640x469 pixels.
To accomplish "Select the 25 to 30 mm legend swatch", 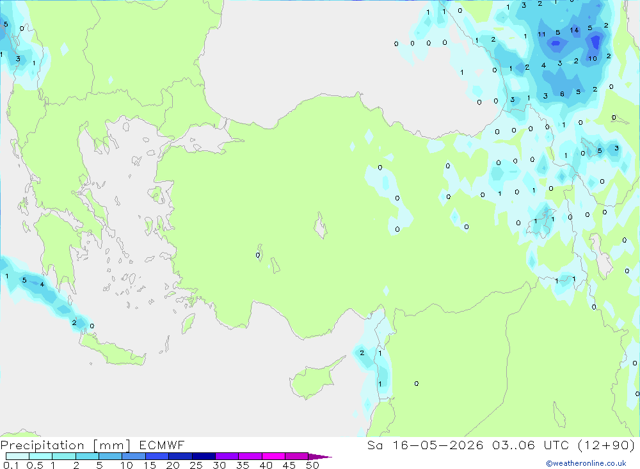I will click(x=204, y=456).
